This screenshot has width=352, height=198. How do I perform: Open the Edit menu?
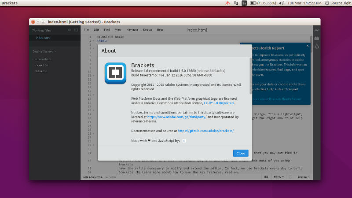[96, 30]
